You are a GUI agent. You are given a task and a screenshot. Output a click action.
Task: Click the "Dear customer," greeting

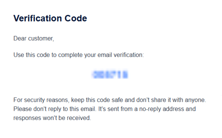coord(34,39)
